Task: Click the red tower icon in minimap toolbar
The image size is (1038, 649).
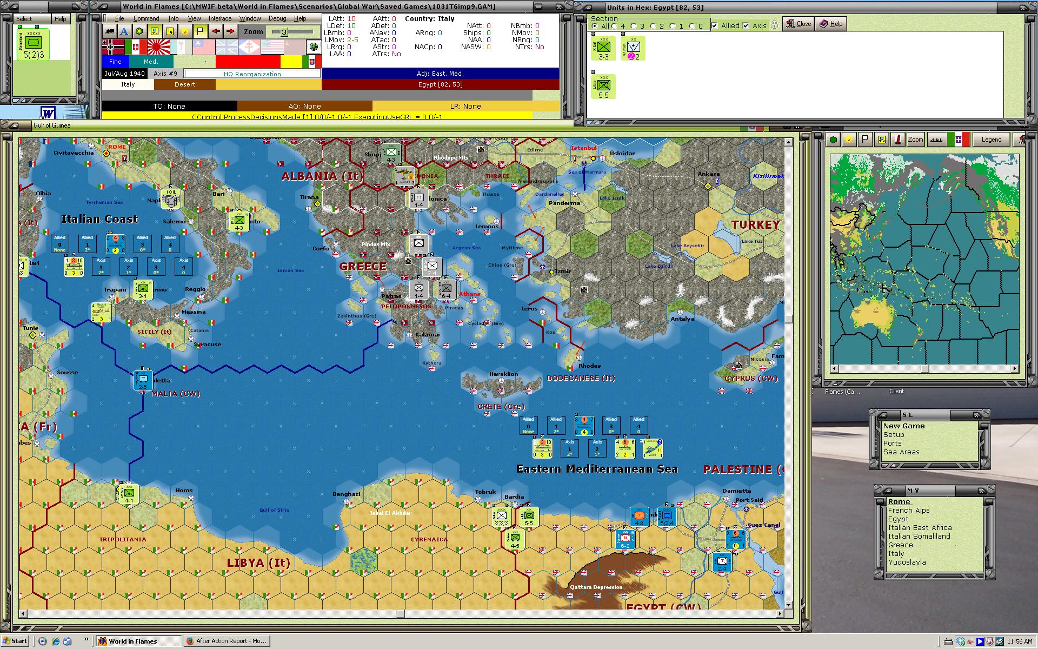Action: click(x=898, y=140)
